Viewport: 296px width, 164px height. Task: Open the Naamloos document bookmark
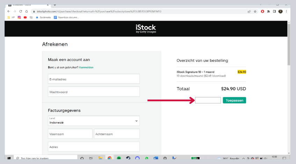tap(66, 17)
